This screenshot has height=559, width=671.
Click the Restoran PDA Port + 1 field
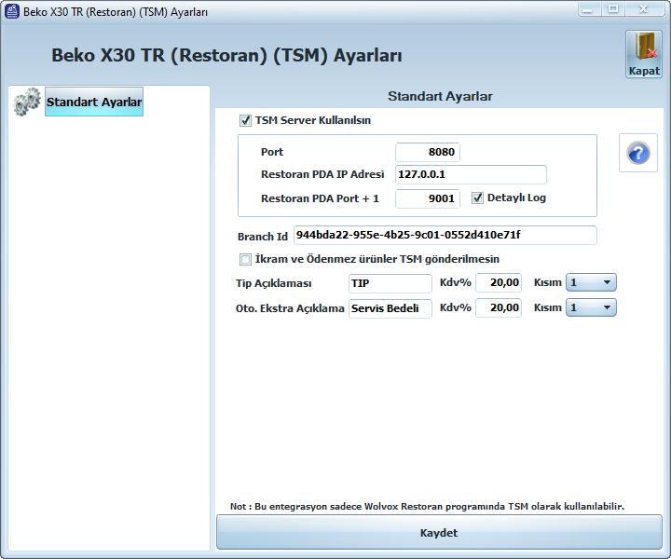[428, 198]
